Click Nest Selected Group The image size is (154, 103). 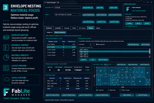(x=133, y=45)
